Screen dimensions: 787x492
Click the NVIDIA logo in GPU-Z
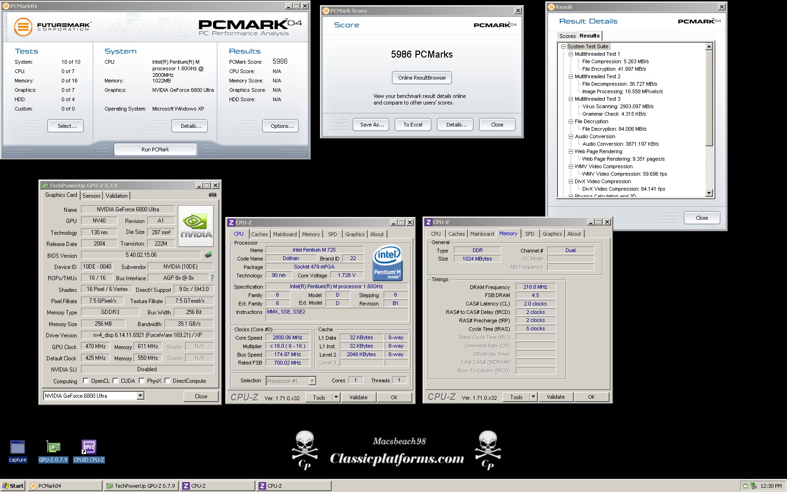pyautogui.click(x=196, y=226)
